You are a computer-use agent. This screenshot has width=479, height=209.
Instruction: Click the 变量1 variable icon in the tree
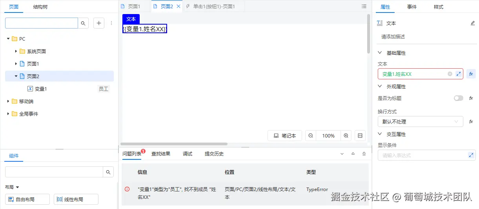[x=30, y=89]
